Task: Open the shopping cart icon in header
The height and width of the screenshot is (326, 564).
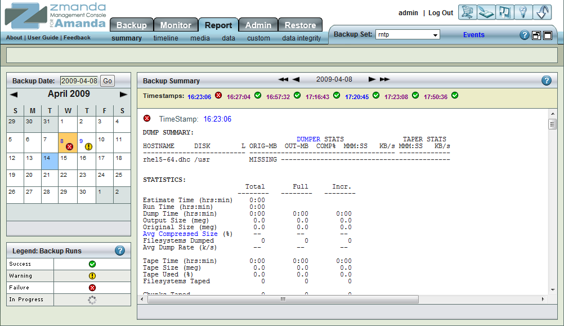Action: (x=467, y=12)
